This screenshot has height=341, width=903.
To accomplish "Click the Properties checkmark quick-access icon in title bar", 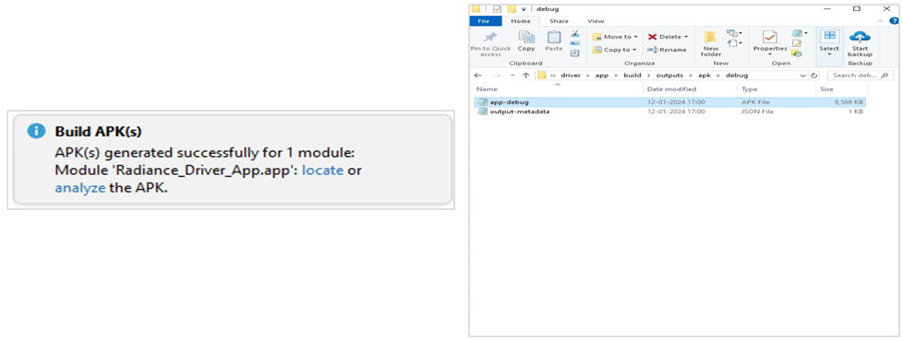I will (x=498, y=9).
